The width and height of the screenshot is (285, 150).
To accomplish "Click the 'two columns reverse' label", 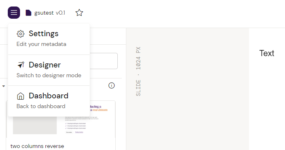I will click(x=37, y=146).
